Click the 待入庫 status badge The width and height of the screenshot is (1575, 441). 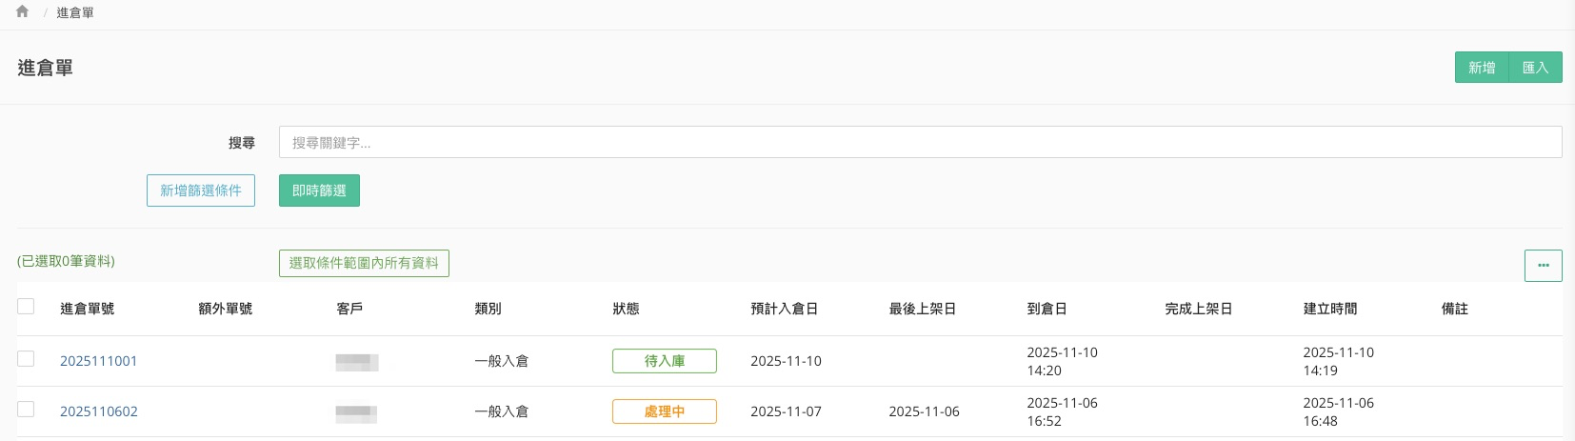(x=665, y=361)
